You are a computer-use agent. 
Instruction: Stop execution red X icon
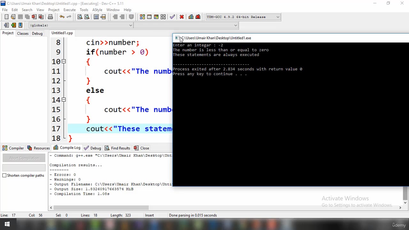pos(182,17)
